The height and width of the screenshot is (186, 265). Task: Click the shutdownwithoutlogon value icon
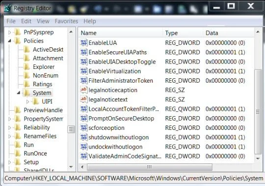[x=84, y=137]
